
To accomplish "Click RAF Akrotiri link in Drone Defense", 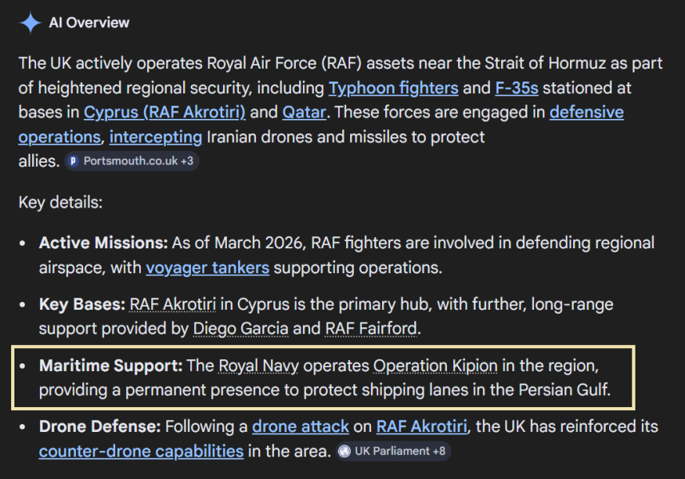I will pos(422,426).
